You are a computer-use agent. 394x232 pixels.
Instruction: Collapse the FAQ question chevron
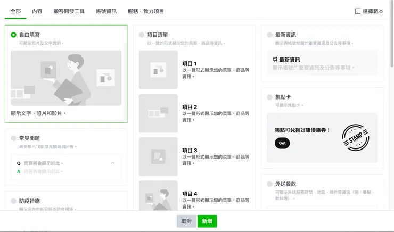click(113, 163)
